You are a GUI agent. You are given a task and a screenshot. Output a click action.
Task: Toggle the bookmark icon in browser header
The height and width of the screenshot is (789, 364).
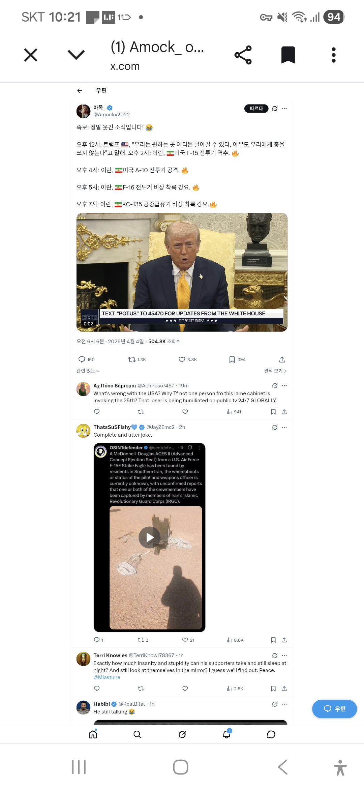click(288, 55)
